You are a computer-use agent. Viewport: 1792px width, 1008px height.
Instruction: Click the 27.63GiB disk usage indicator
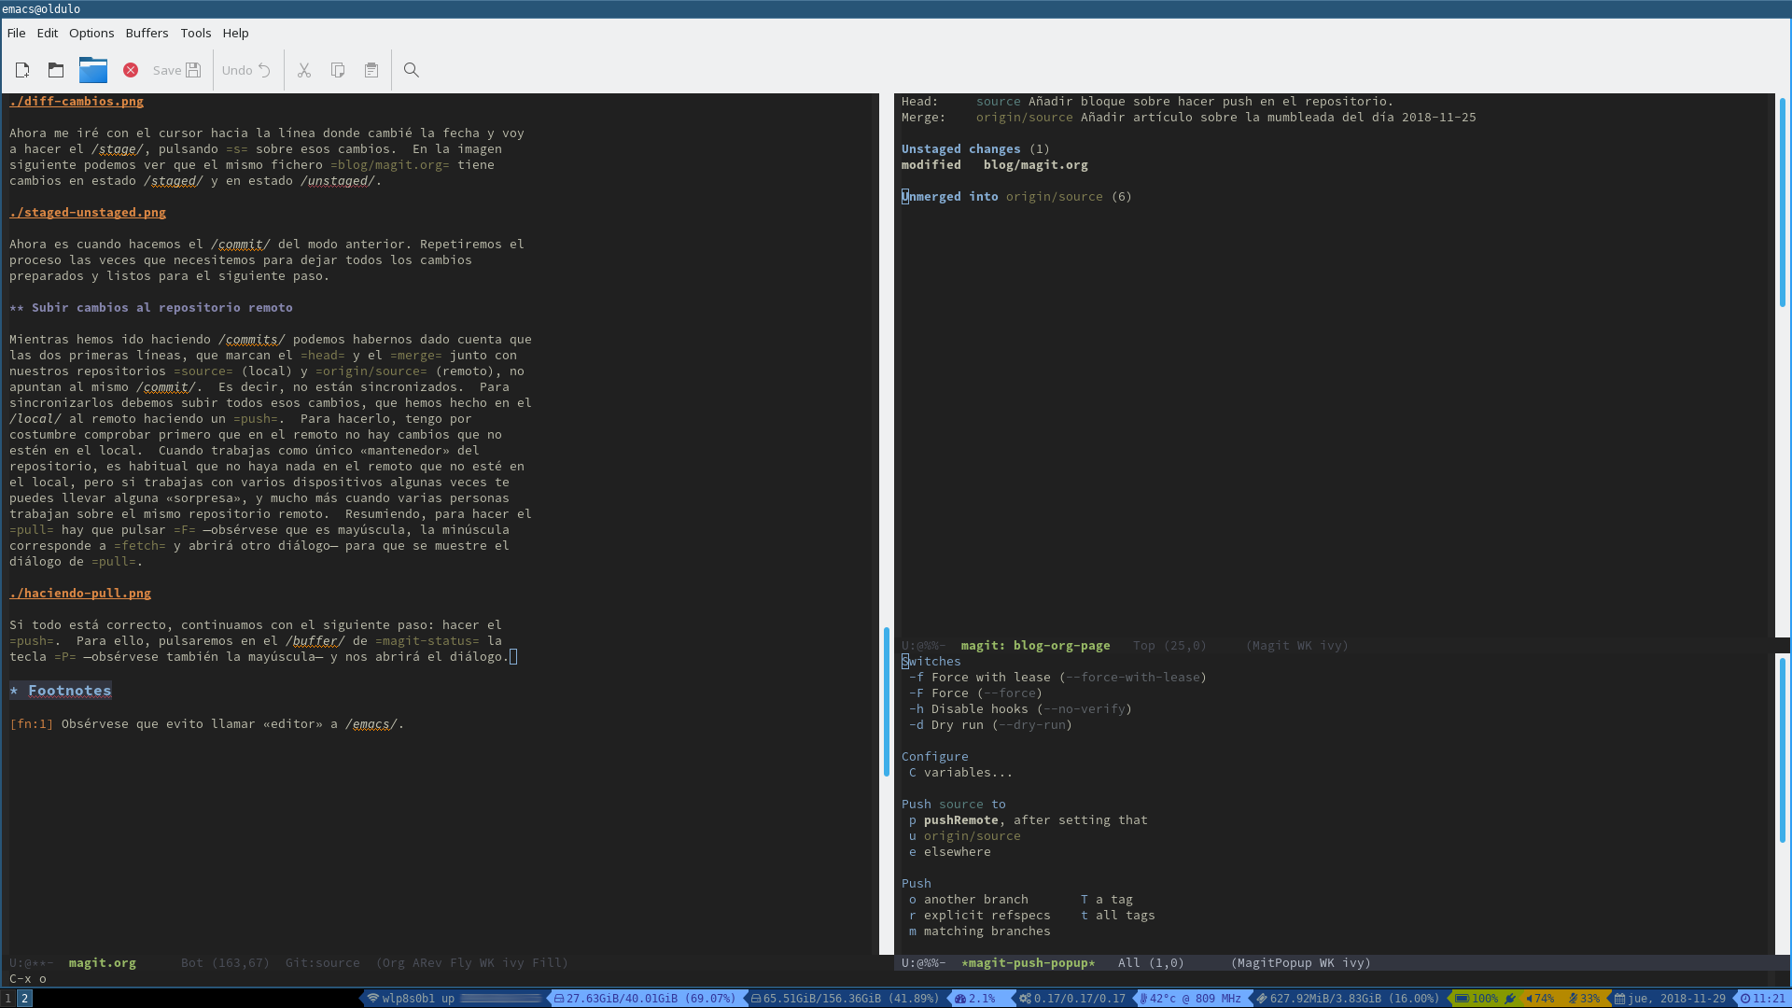644,998
